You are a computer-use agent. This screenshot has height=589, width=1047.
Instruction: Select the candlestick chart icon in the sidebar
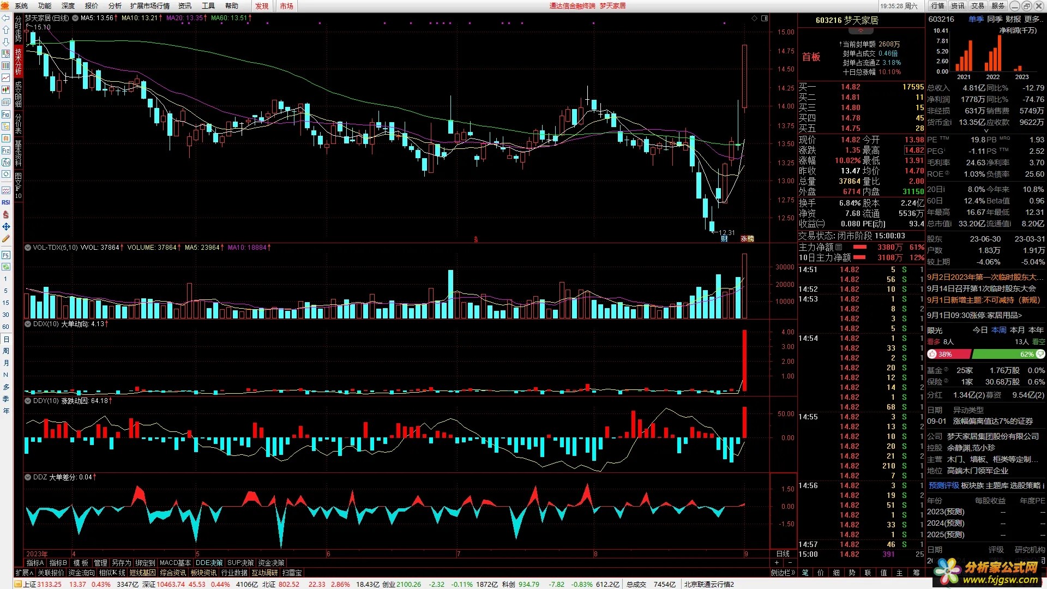(6, 90)
